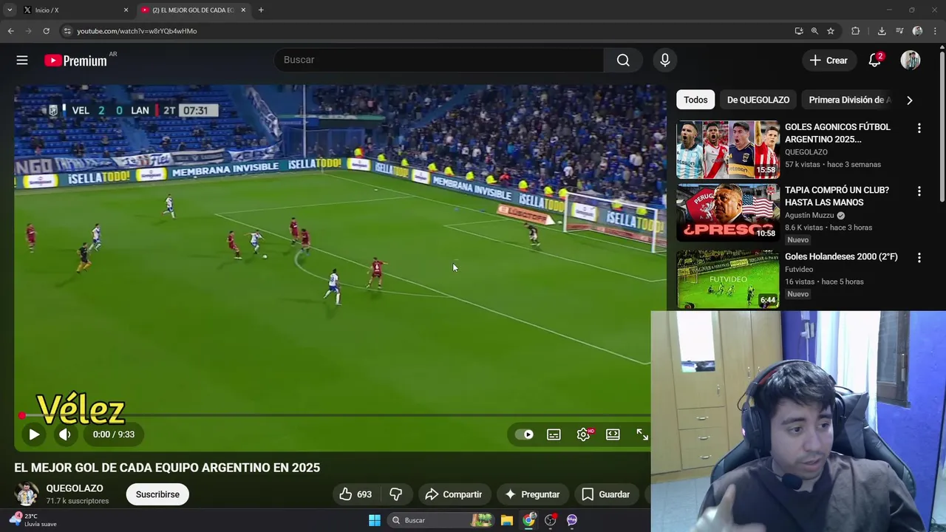Select the Todos filter chip
Viewport: 946px width, 532px height.
695,100
